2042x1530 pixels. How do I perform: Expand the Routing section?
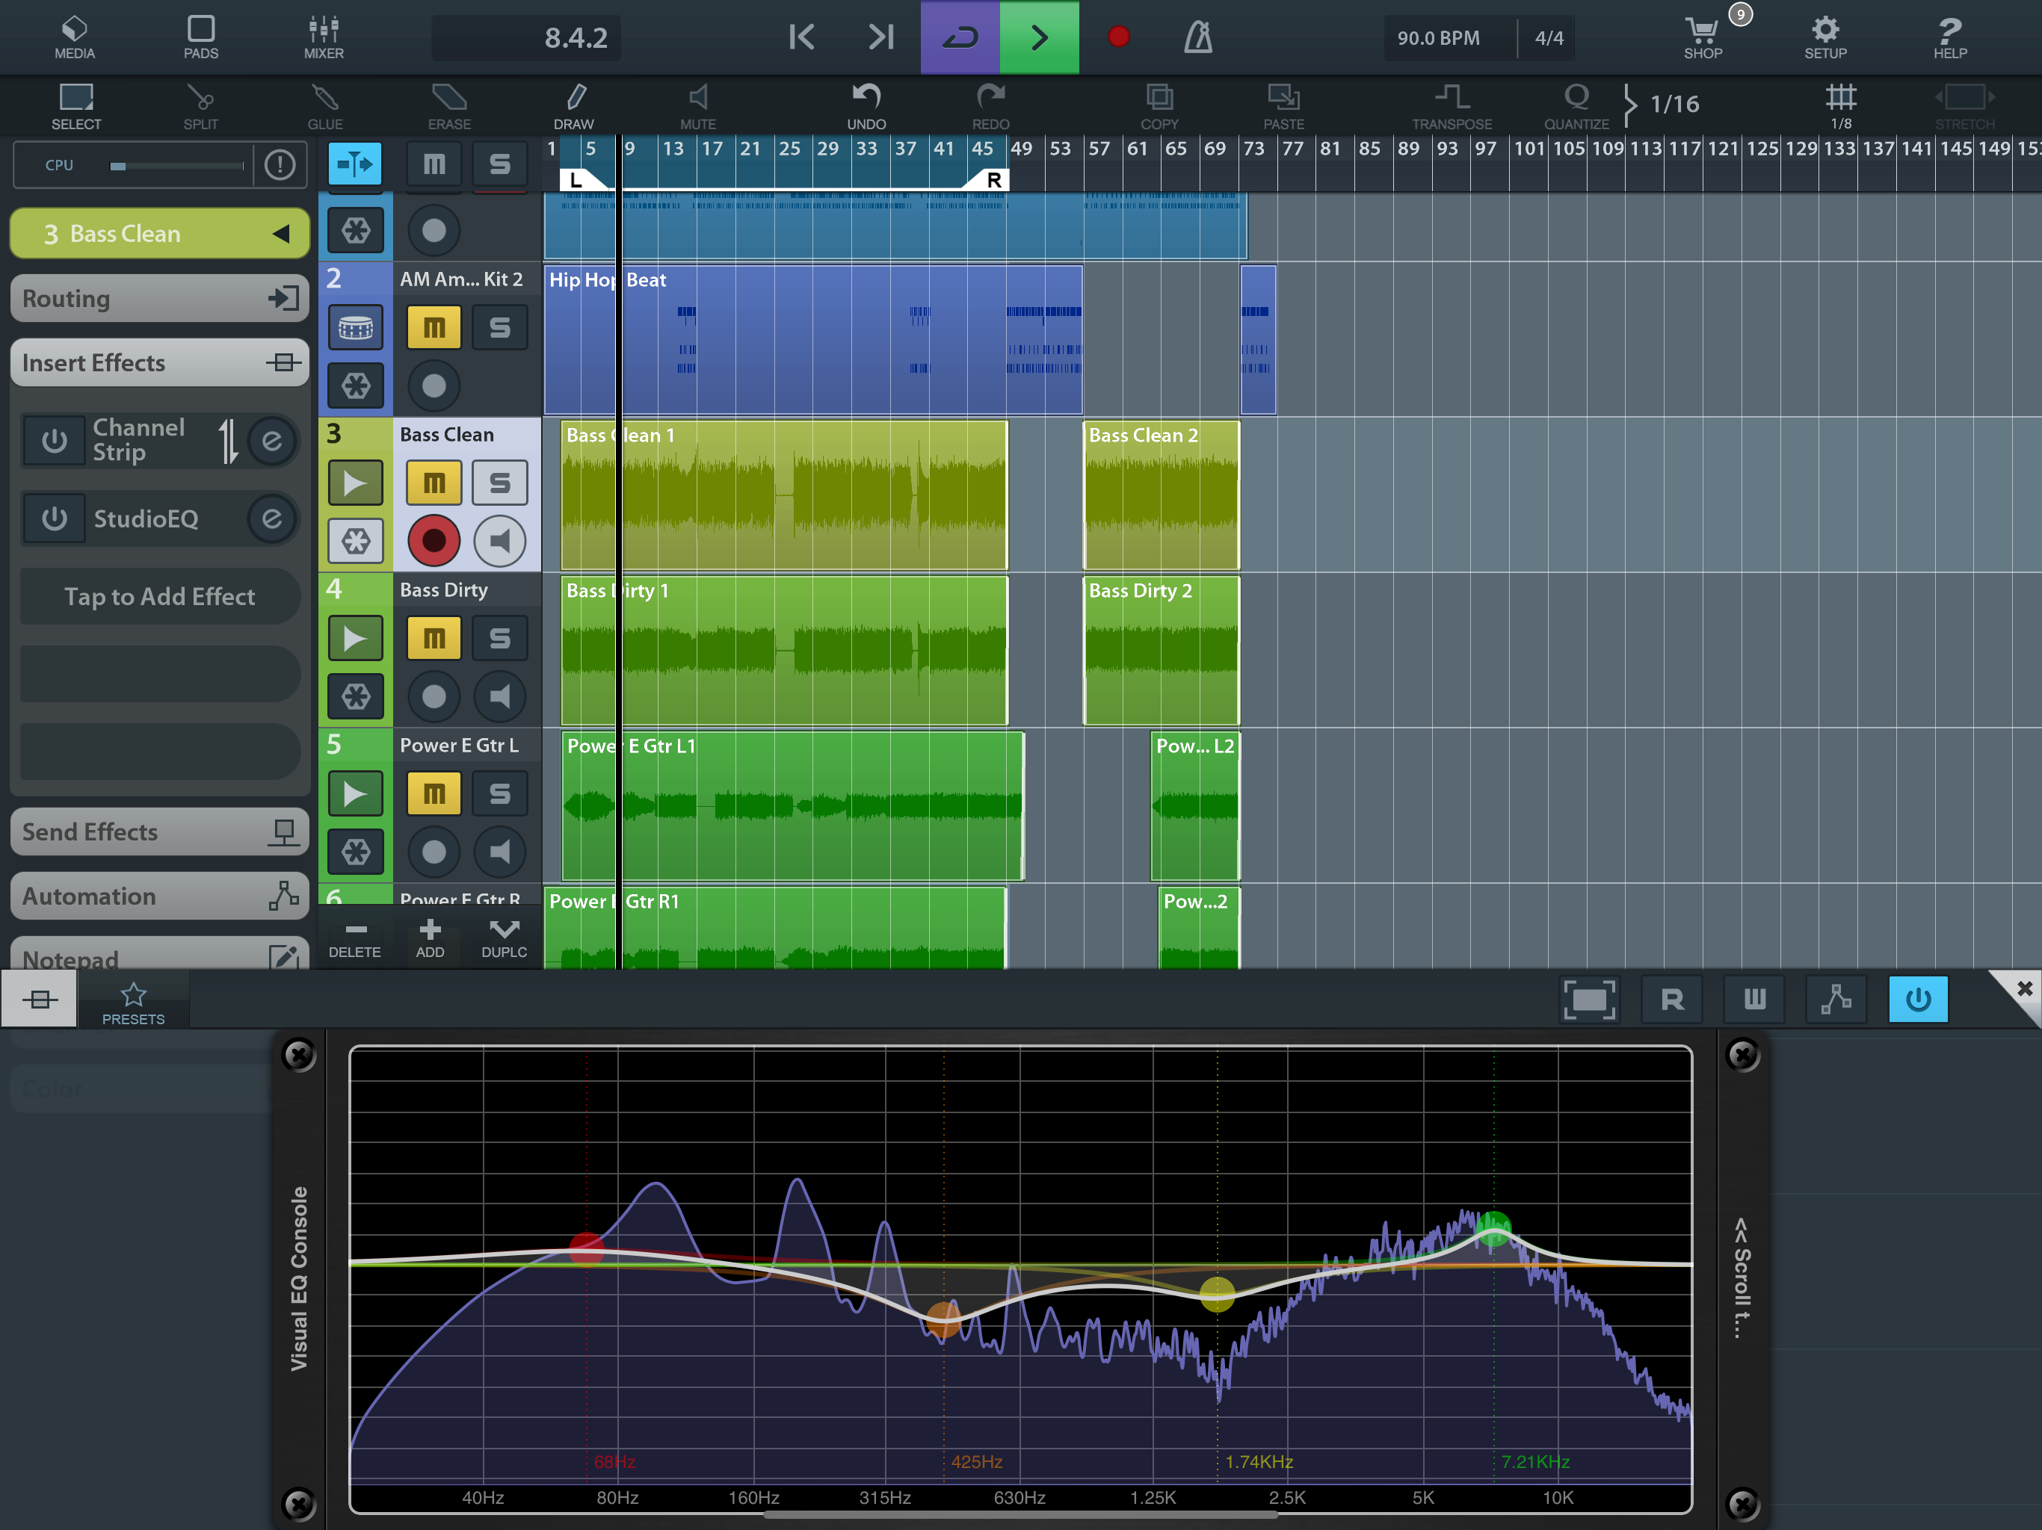pos(158,299)
